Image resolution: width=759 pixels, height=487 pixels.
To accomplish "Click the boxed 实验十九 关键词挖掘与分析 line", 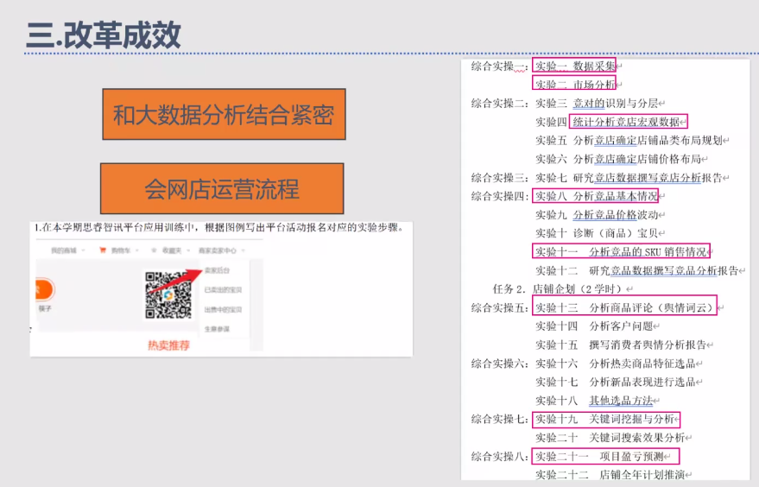I will pyautogui.click(x=606, y=419).
